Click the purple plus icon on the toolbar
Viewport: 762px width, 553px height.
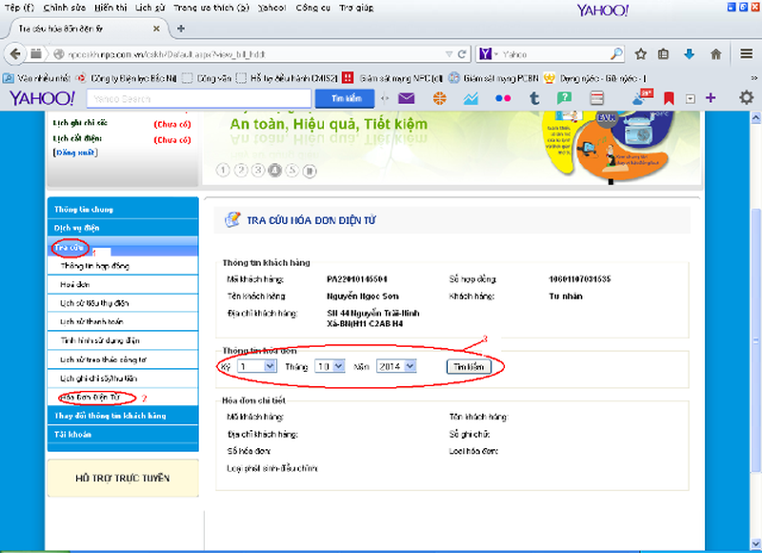pos(712,97)
